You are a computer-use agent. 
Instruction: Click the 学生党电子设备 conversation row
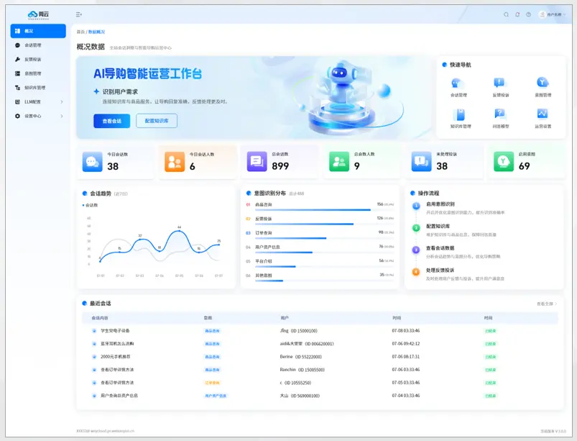[320, 331]
